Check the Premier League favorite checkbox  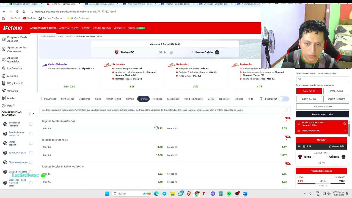pyautogui.click(x=31, y=134)
